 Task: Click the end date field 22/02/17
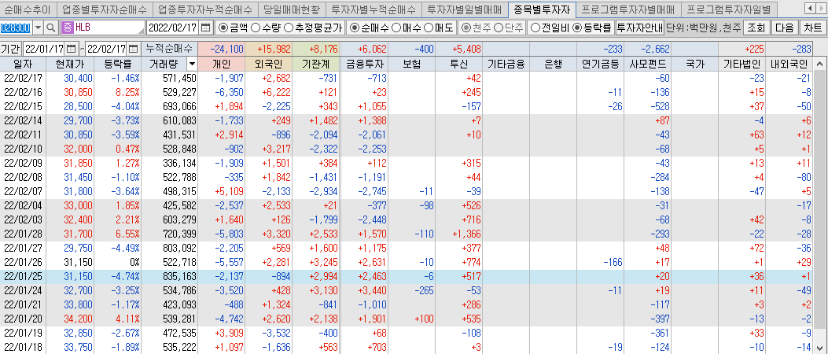click(x=107, y=49)
